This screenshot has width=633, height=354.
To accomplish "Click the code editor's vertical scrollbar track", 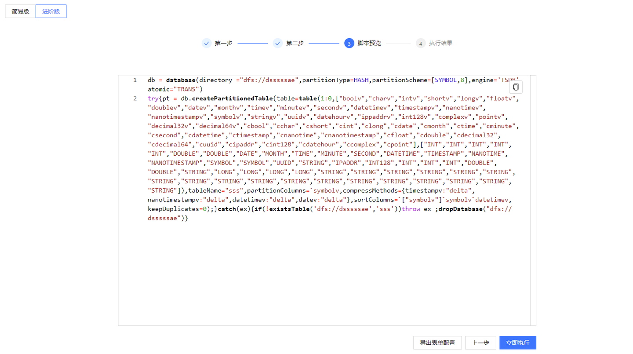I will (x=533, y=200).
